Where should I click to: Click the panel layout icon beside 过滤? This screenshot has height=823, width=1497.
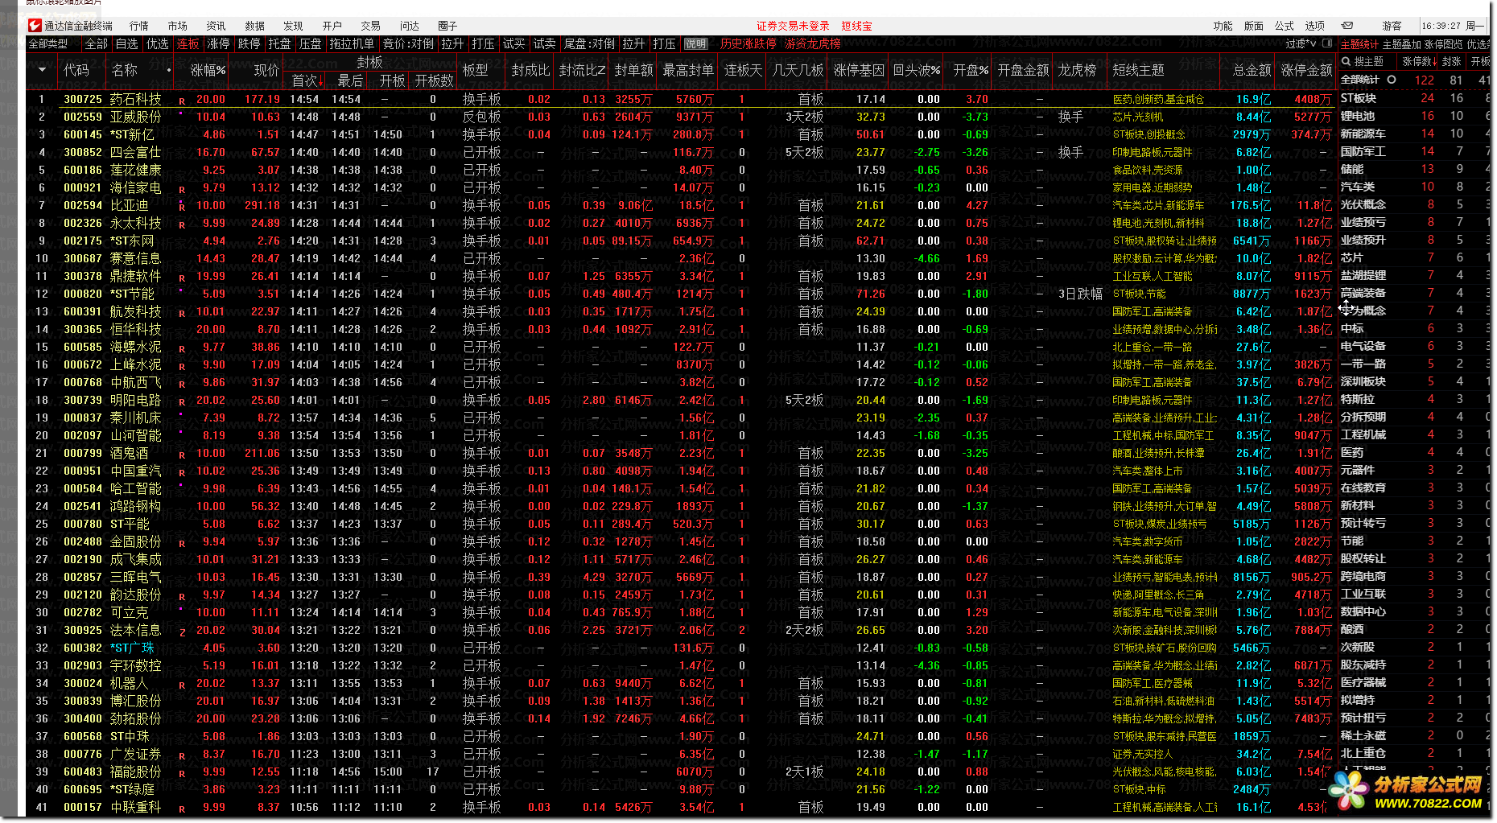1327,43
